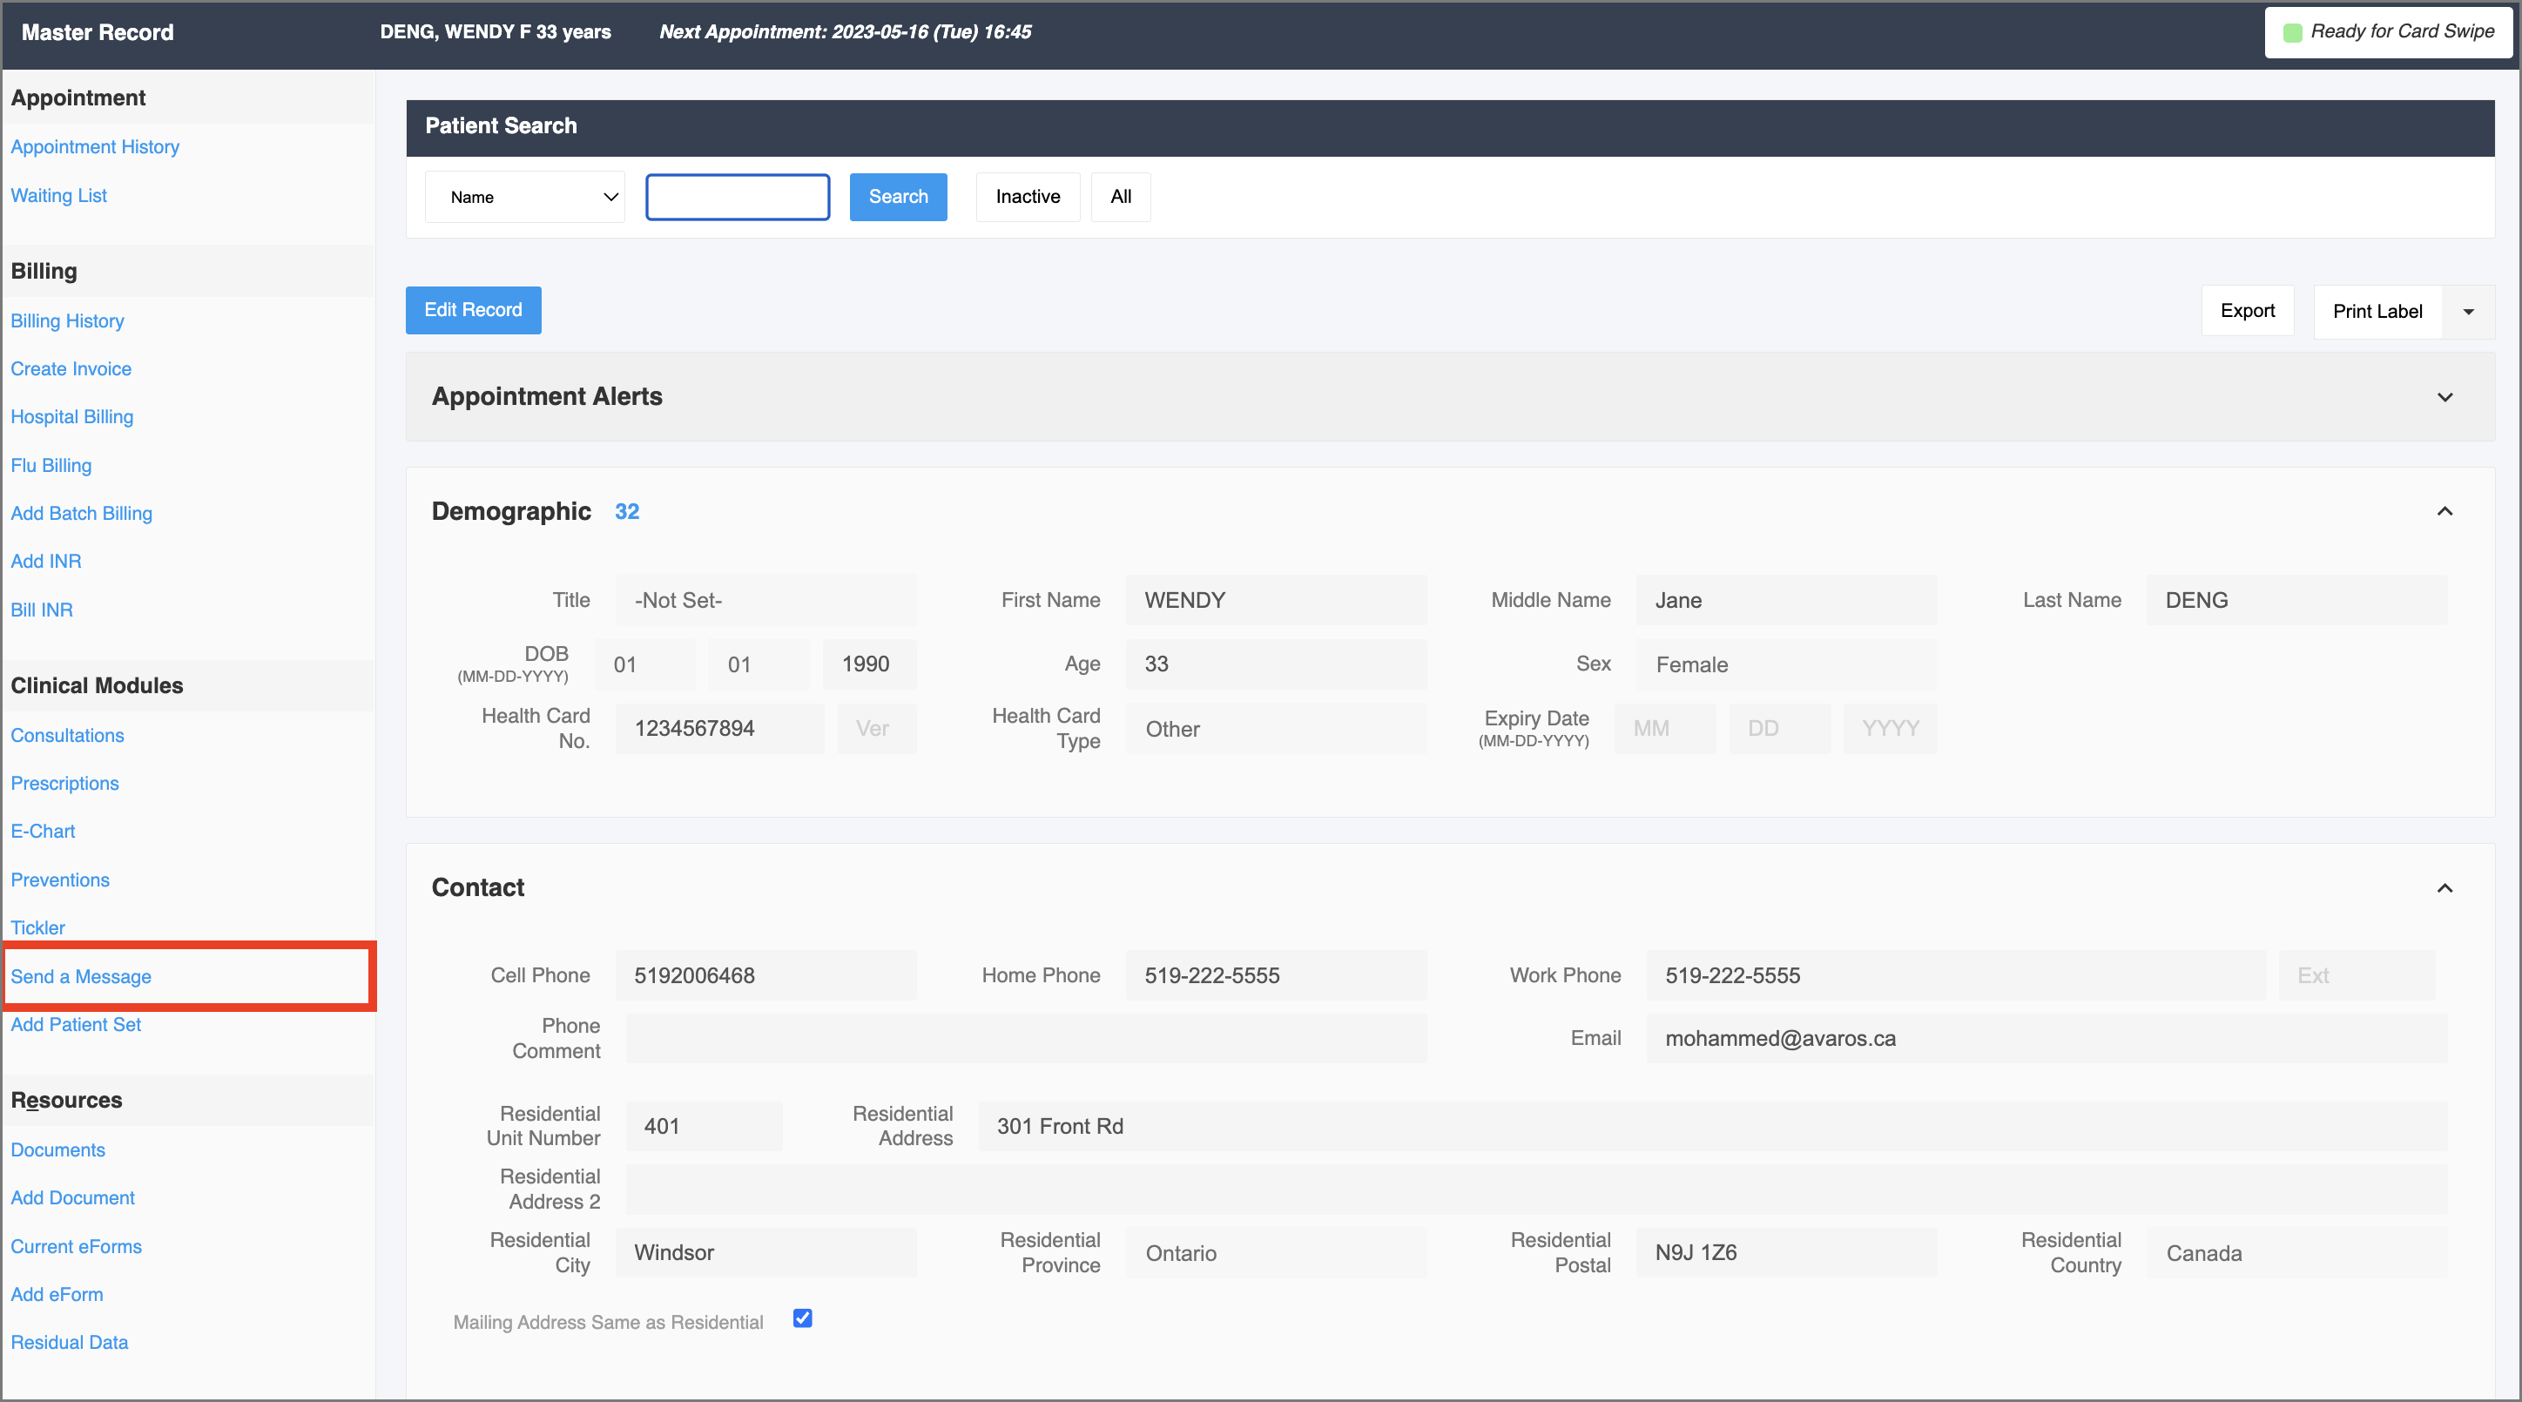Open E-Chart module

pos(43,832)
